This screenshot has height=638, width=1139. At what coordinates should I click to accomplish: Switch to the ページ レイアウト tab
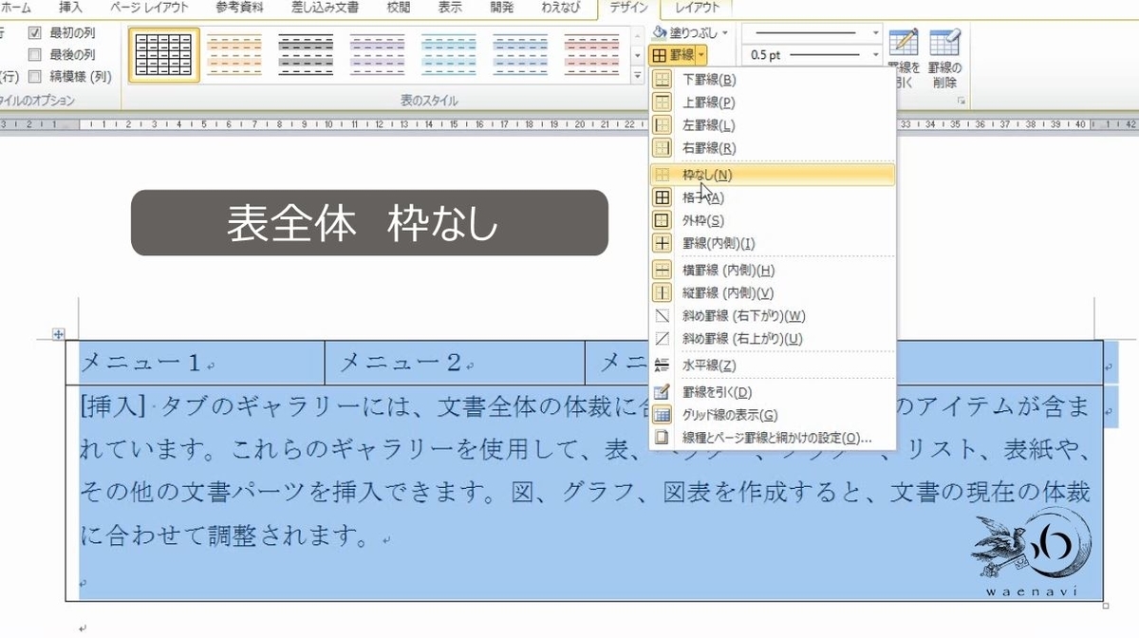148,8
